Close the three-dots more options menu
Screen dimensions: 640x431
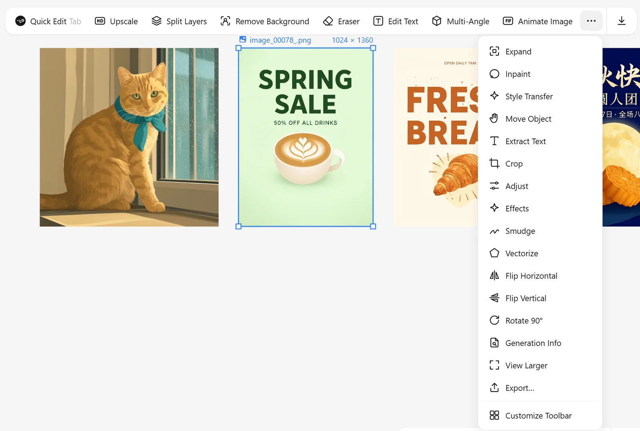pos(591,21)
